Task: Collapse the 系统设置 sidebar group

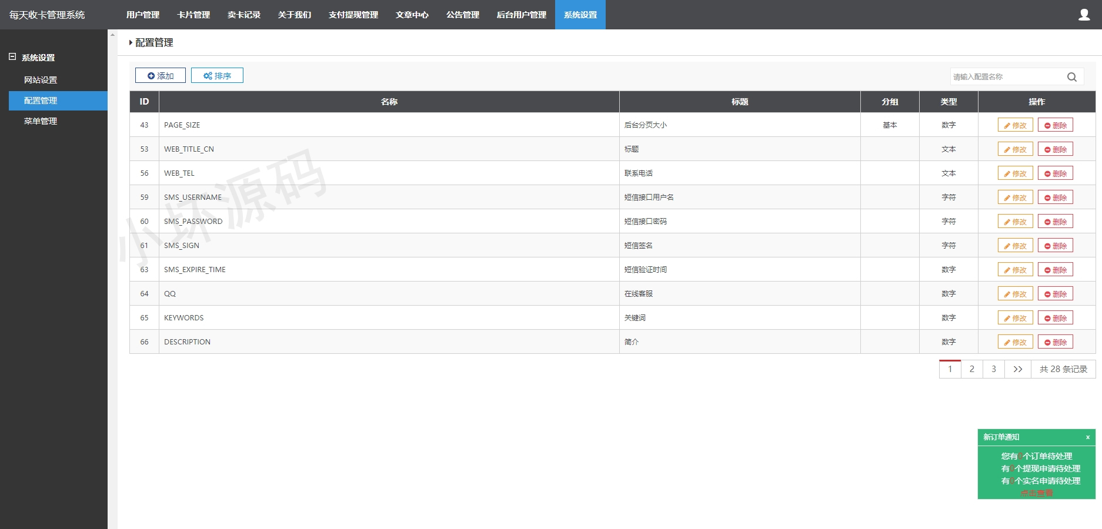Action: pyautogui.click(x=12, y=57)
